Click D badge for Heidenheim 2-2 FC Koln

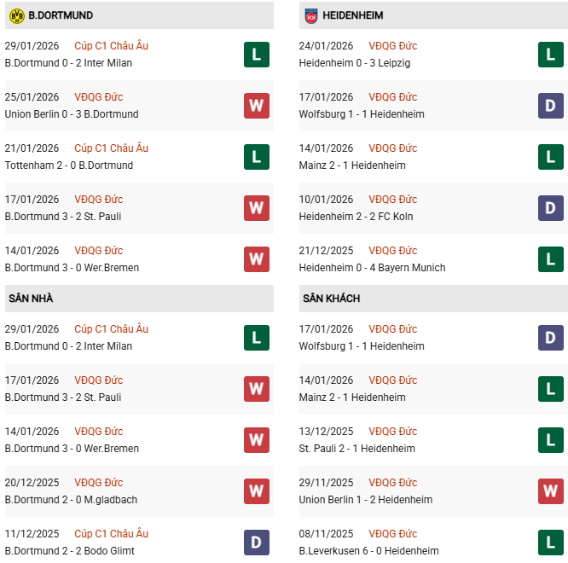(x=551, y=208)
